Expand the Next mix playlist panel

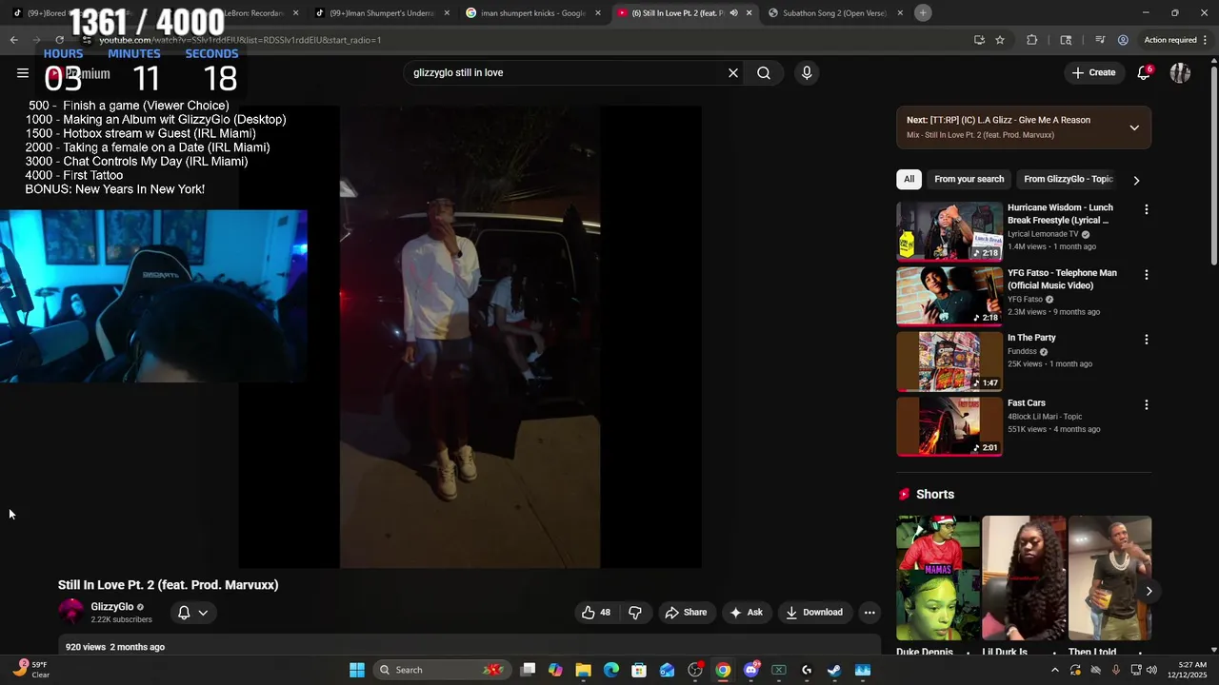[x=1134, y=127]
